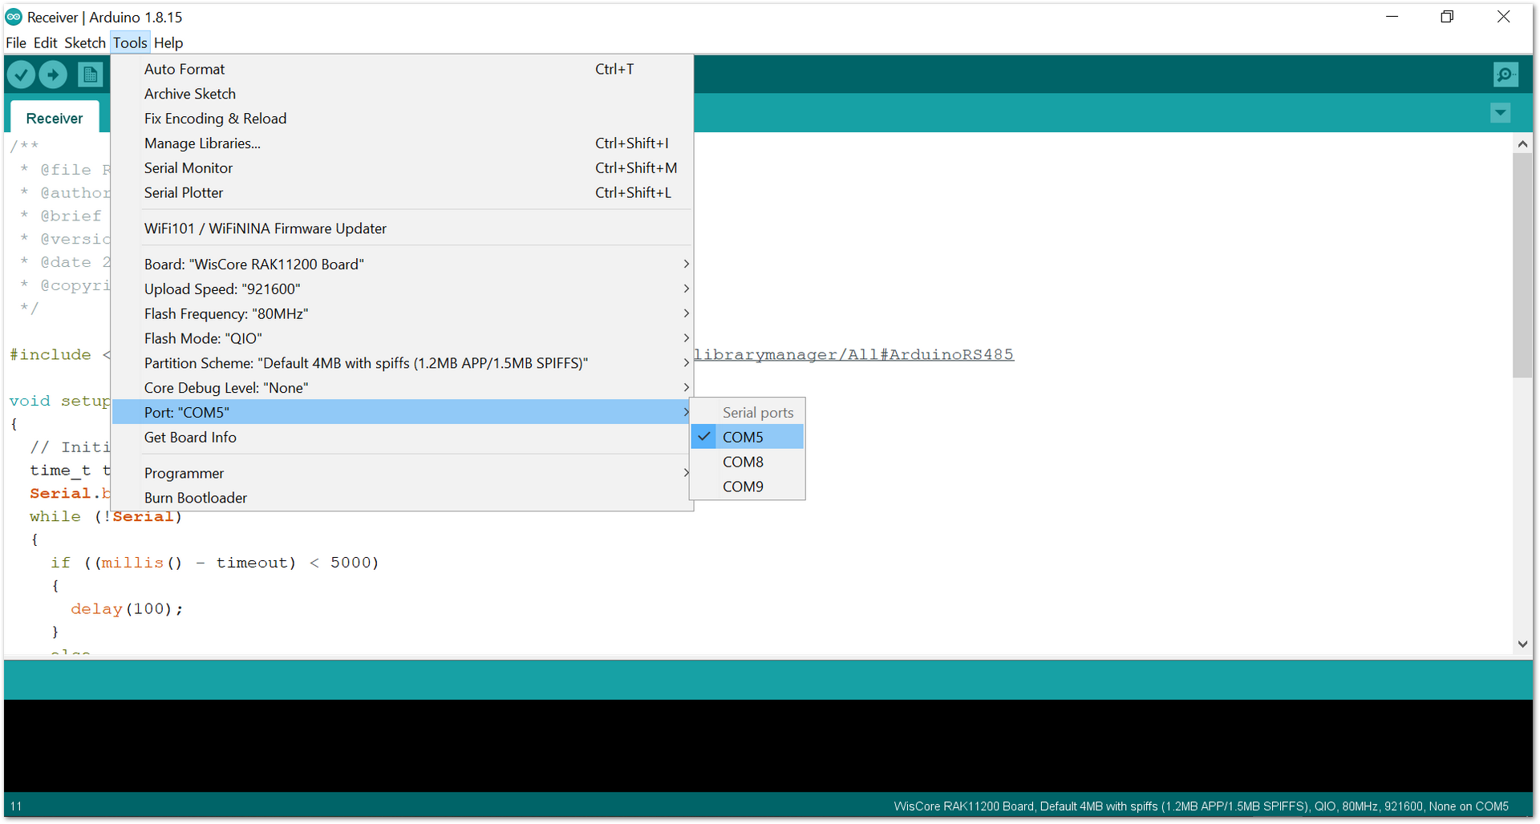Choose Auto Format
Viewport: 1540px width, 824px height.
tap(402, 69)
